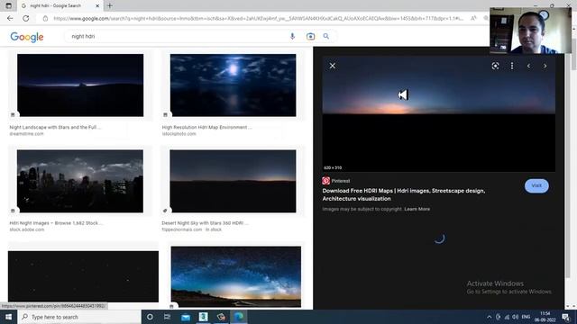Viewport: 577px width, 324px height.
Task: Click the network tray icon
Action: point(507,317)
